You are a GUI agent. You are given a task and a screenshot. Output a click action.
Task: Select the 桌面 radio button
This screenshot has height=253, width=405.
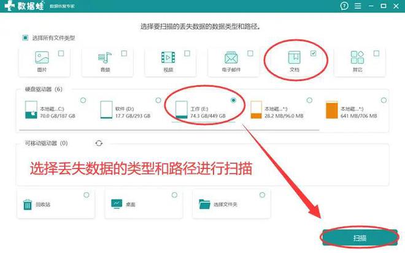click(174, 195)
